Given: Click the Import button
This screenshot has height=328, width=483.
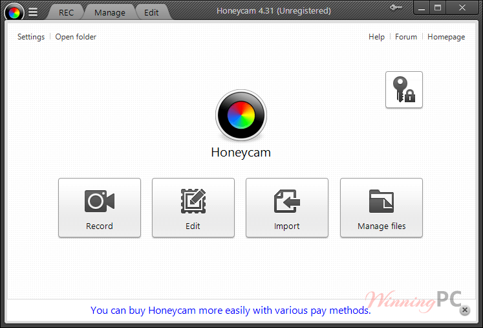Looking at the screenshot, I should [287, 208].
